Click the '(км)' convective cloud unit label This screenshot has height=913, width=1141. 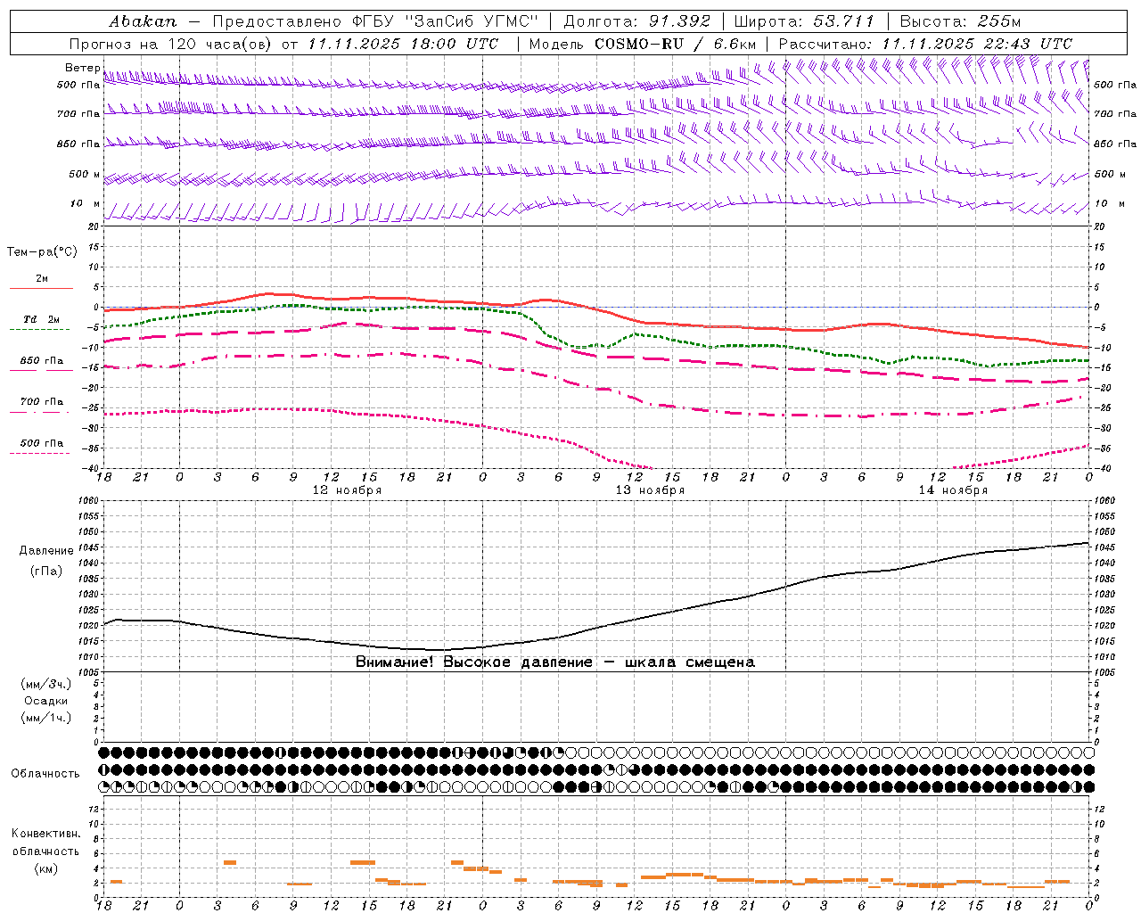pos(45,868)
